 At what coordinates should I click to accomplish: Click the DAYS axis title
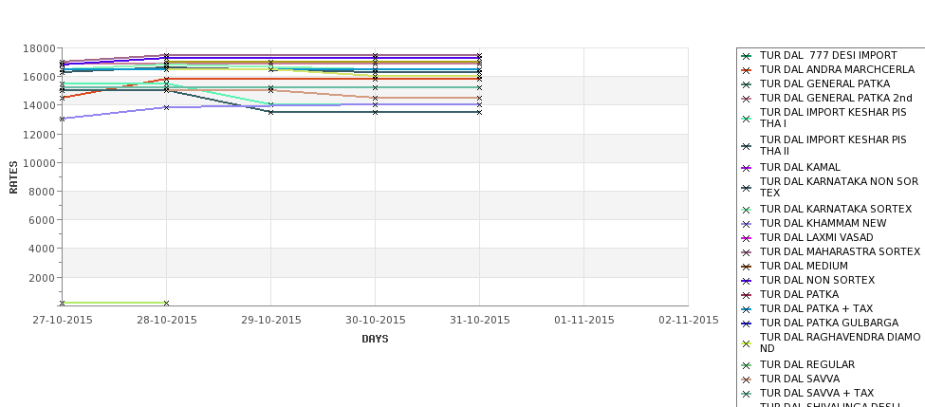click(375, 340)
